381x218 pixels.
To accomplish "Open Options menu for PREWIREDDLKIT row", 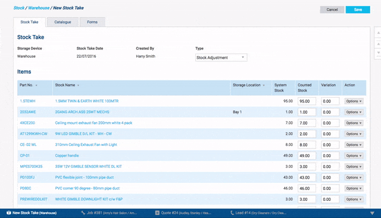I will [x=354, y=200].
